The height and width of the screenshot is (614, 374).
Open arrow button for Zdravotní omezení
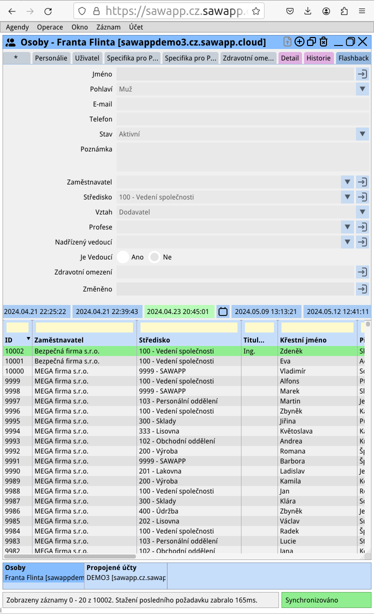[x=362, y=272]
